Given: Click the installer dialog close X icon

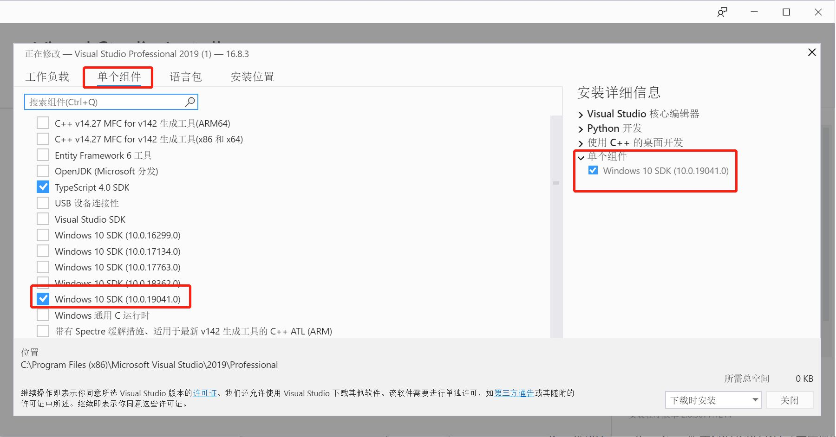Looking at the screenshot, I should tap(811, 52).
